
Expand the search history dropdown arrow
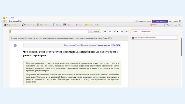[x=90, y=32]
